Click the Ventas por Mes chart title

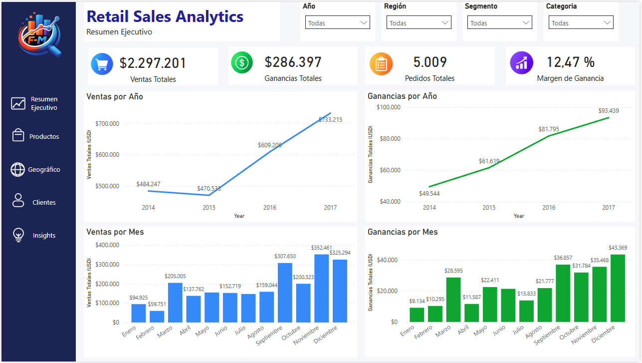coord(115,232)
